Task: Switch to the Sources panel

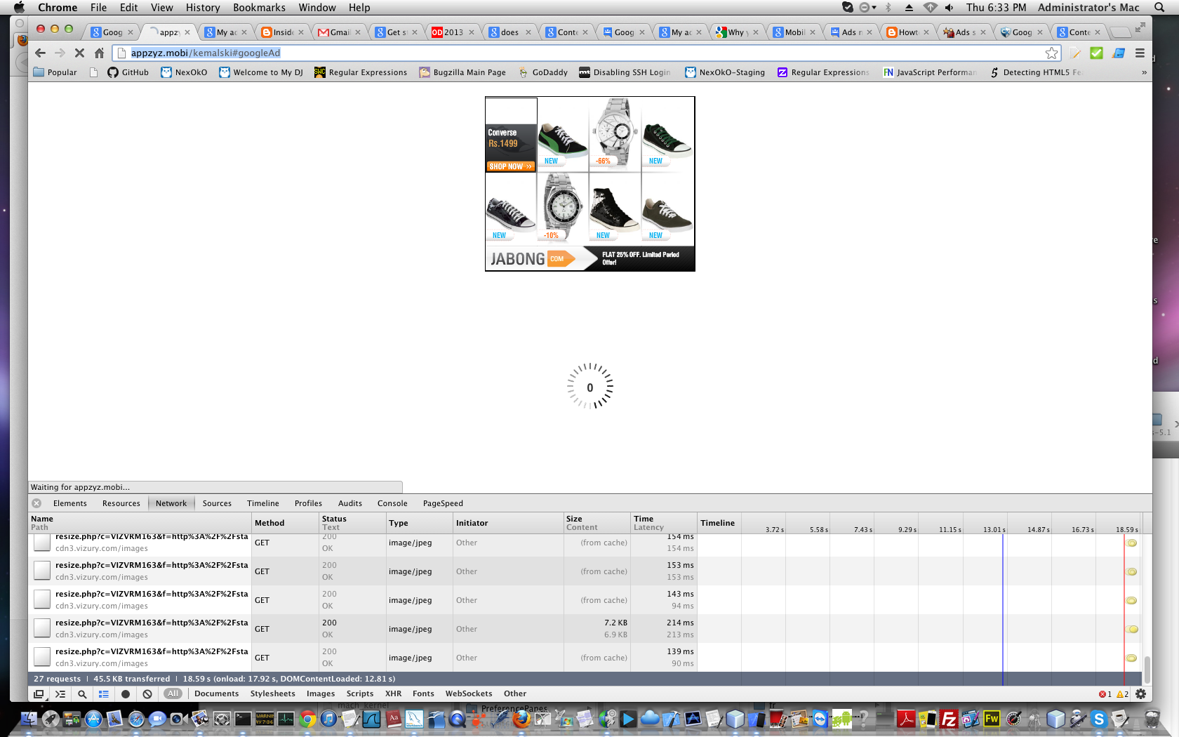Action: (x=217, y=503)
